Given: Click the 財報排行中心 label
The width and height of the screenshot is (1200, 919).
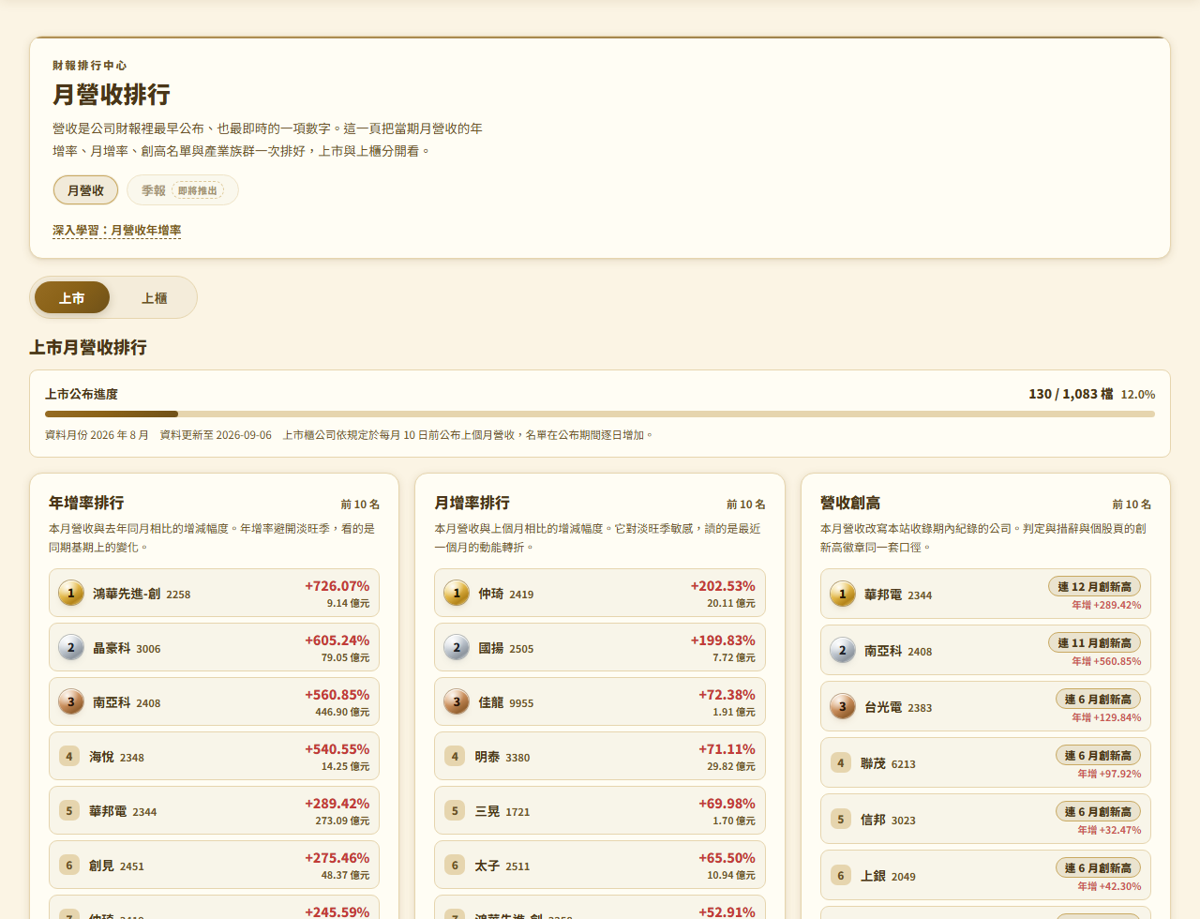Looking at the screenshot, I should click(x=90, y=66).
